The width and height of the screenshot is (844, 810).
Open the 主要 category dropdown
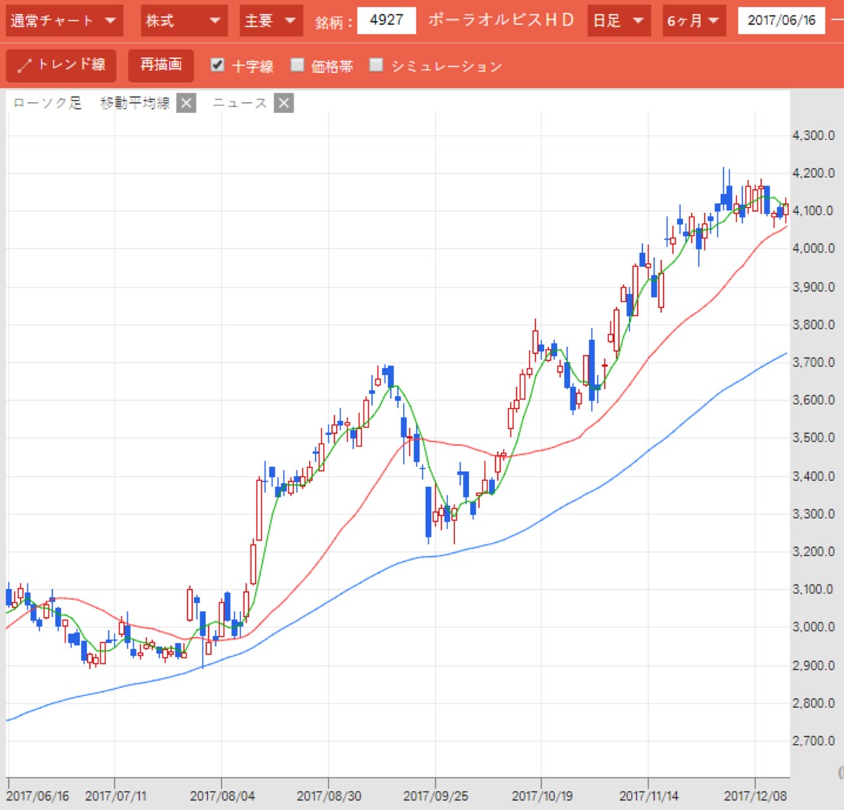271,20
